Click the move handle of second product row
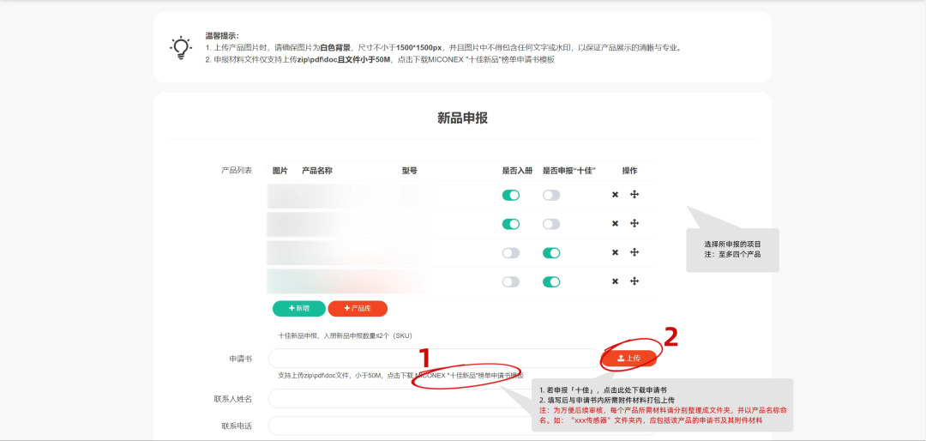926x441 pixels. [x=634, y=223]
